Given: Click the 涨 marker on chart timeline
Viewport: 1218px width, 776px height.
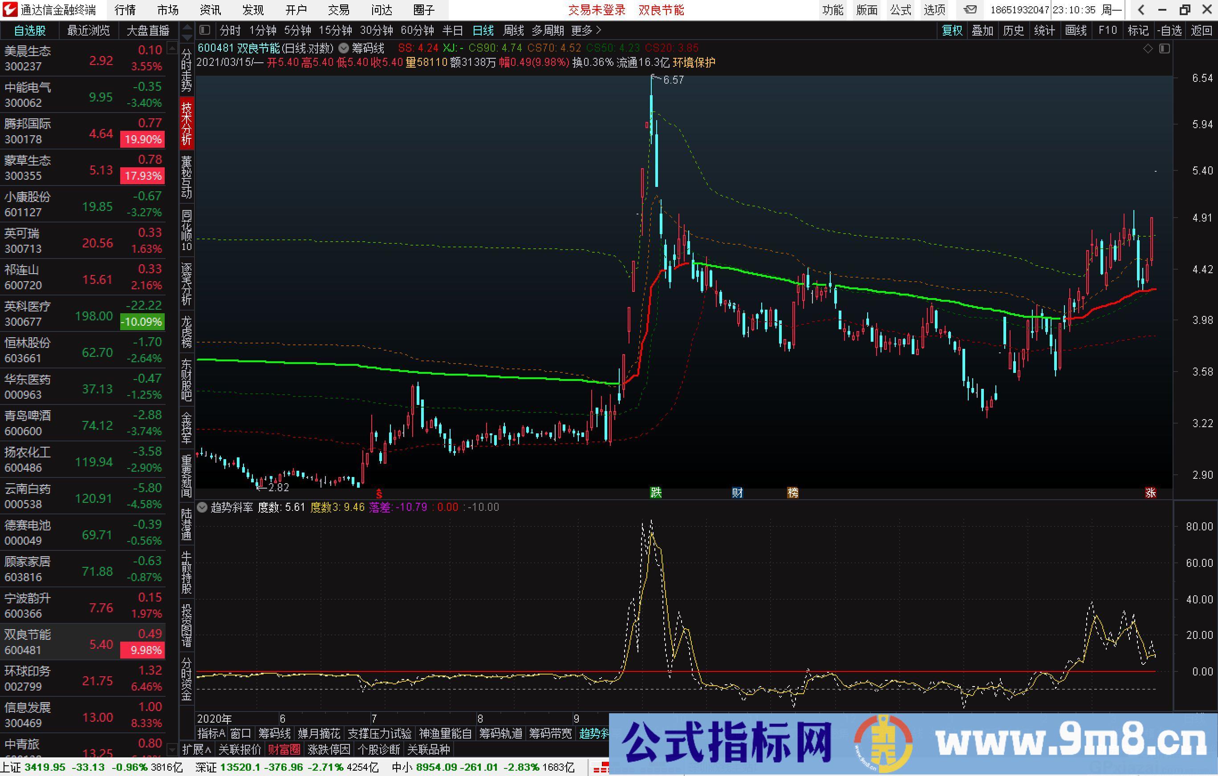Looking at the screenshot, I should pos(1151,493).
